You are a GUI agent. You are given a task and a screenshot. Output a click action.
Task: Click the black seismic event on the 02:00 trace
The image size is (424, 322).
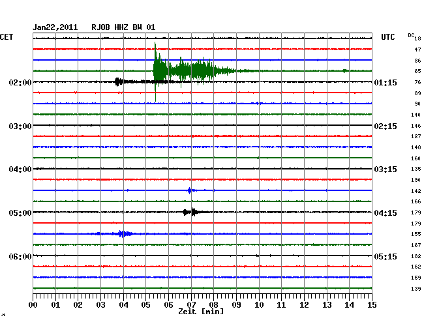118,81
